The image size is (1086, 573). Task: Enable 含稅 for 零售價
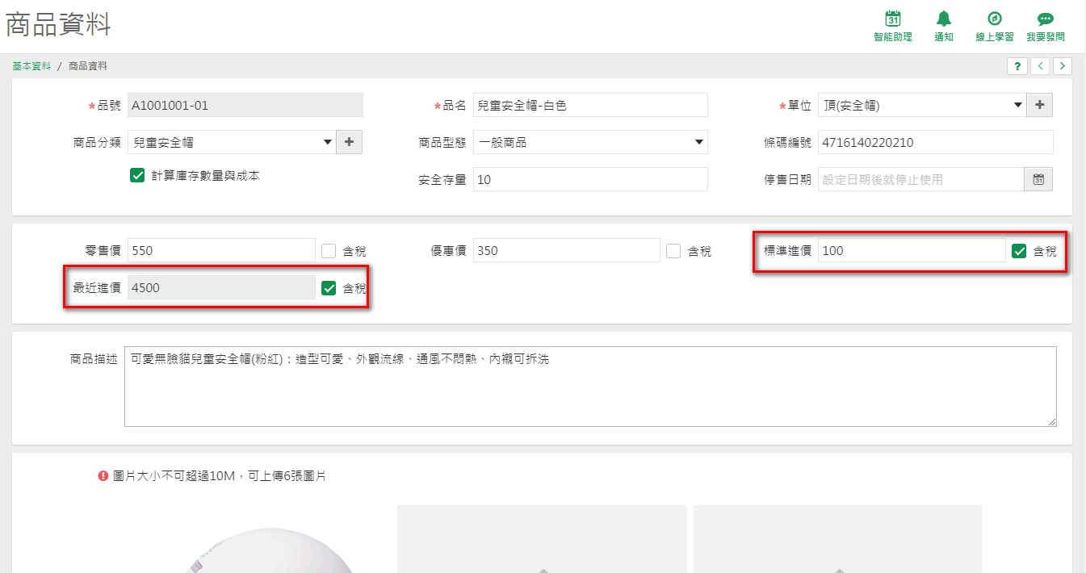(329, 251)
